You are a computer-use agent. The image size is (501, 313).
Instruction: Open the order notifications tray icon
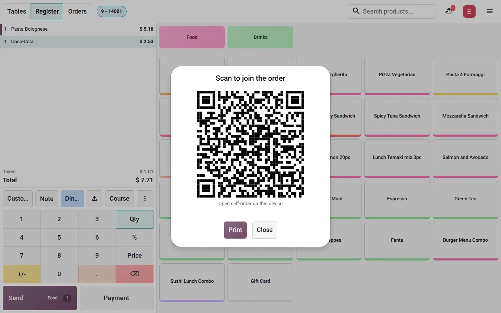(449, 11)
